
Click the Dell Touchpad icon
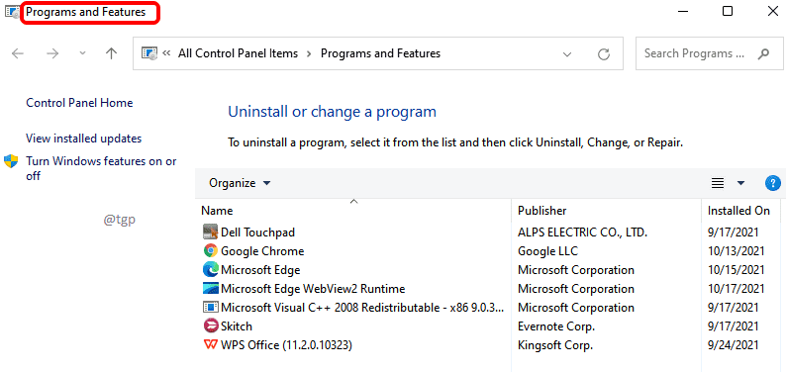[211, 232]
